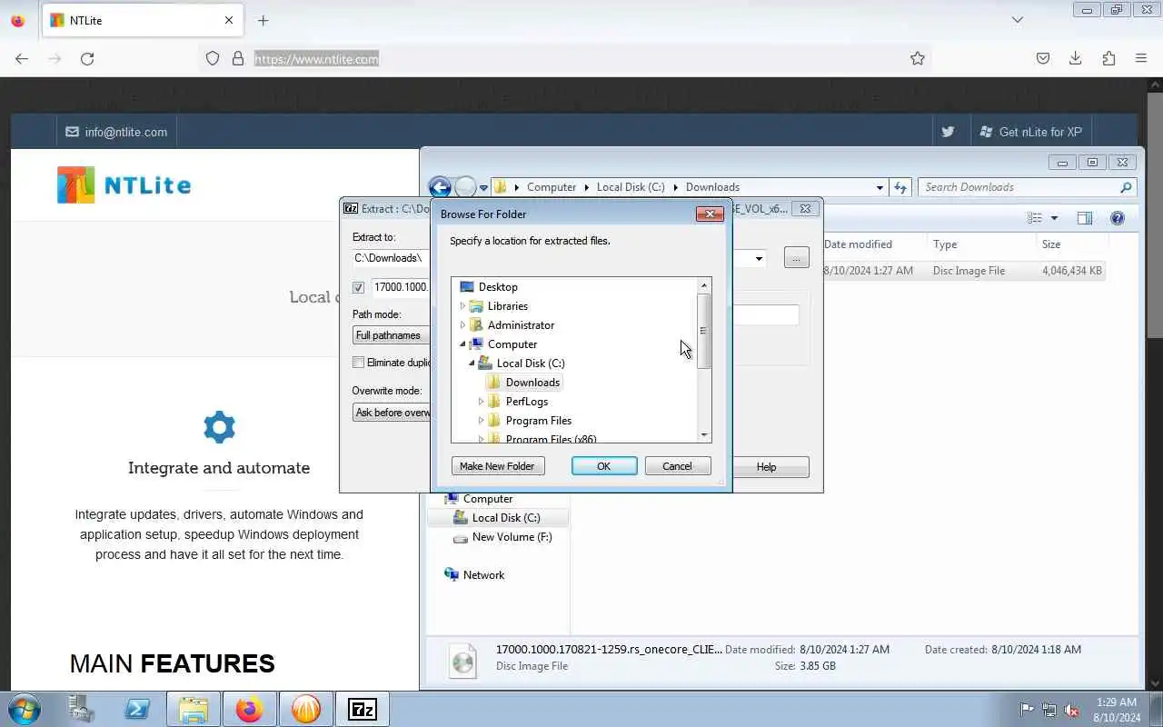Click volume icon in system tray
1163x727 pixels.
[1072, 710]
